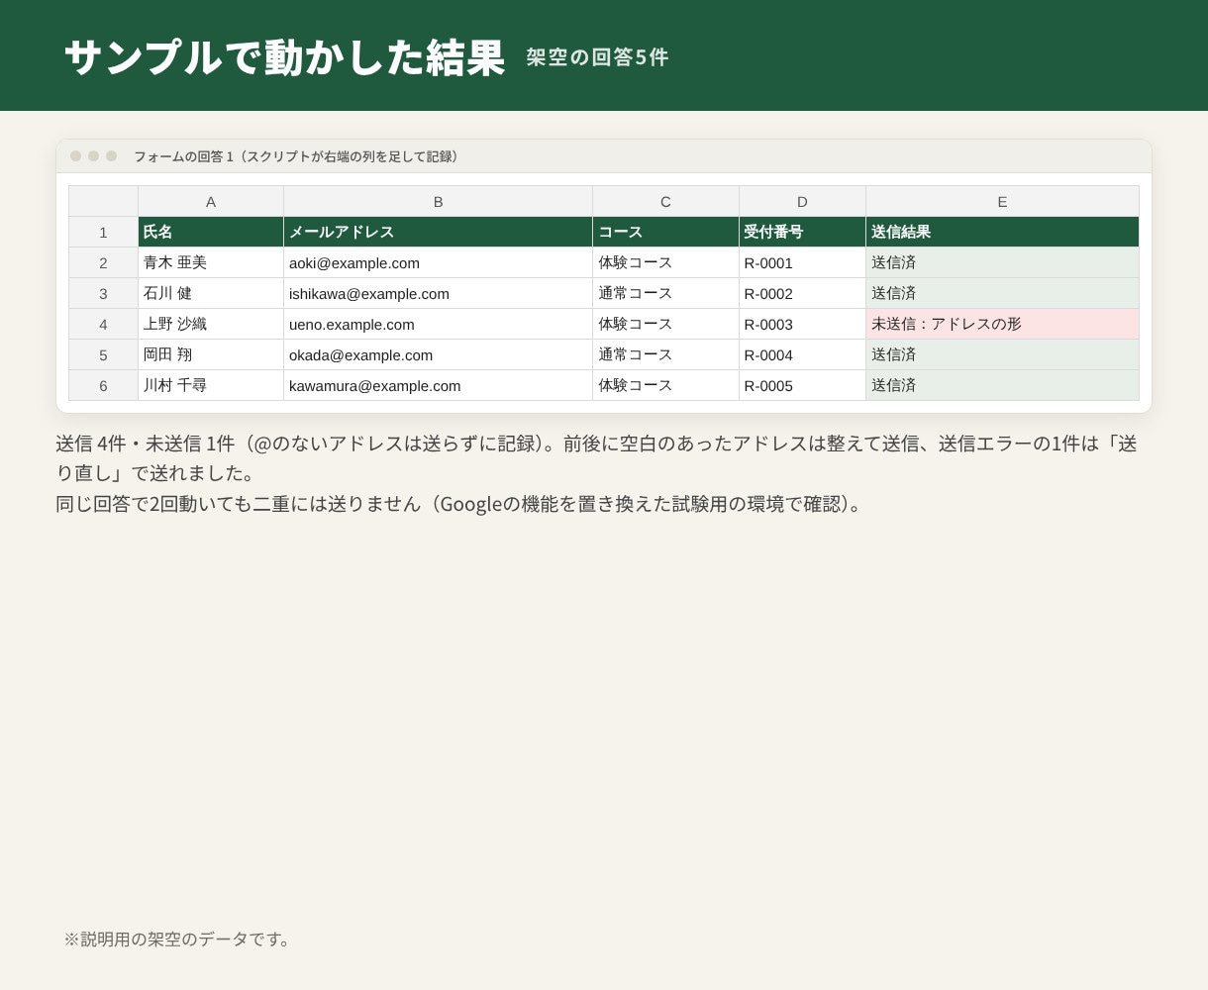The width and height of the screenshot is (1208, 990).
Task: Select row 5 number header
Action: 104,354
